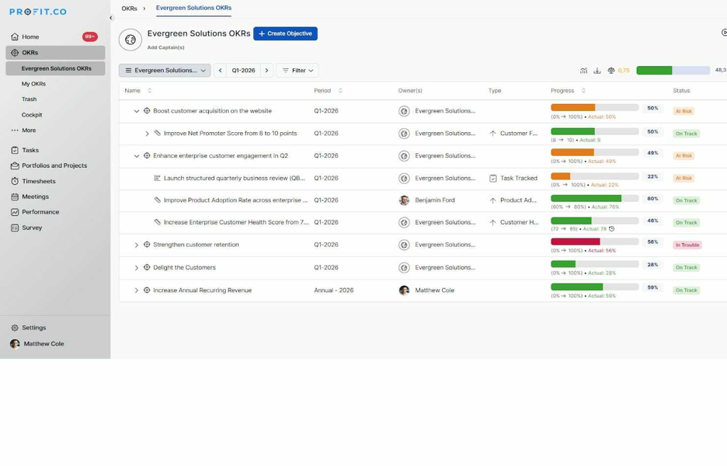Click the Create Objective button

click(x=286, y=33)
